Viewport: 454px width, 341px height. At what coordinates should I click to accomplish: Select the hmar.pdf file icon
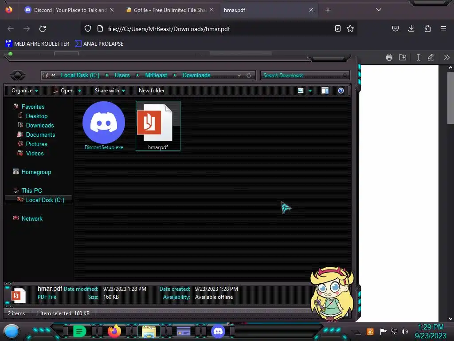click(158, 126)
